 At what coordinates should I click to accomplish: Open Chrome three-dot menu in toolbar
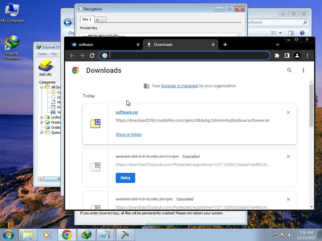tap(307, 56)
